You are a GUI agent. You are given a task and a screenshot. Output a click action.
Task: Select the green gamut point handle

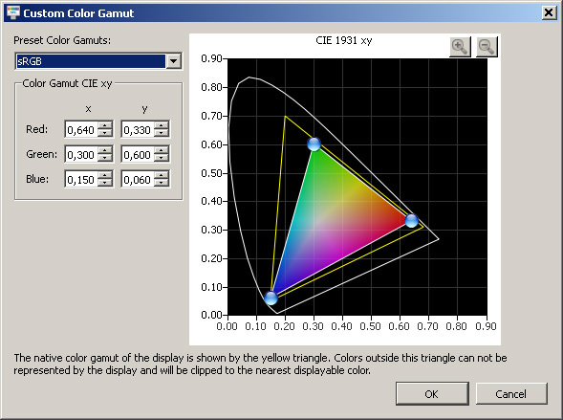click(x=314, y=144)
